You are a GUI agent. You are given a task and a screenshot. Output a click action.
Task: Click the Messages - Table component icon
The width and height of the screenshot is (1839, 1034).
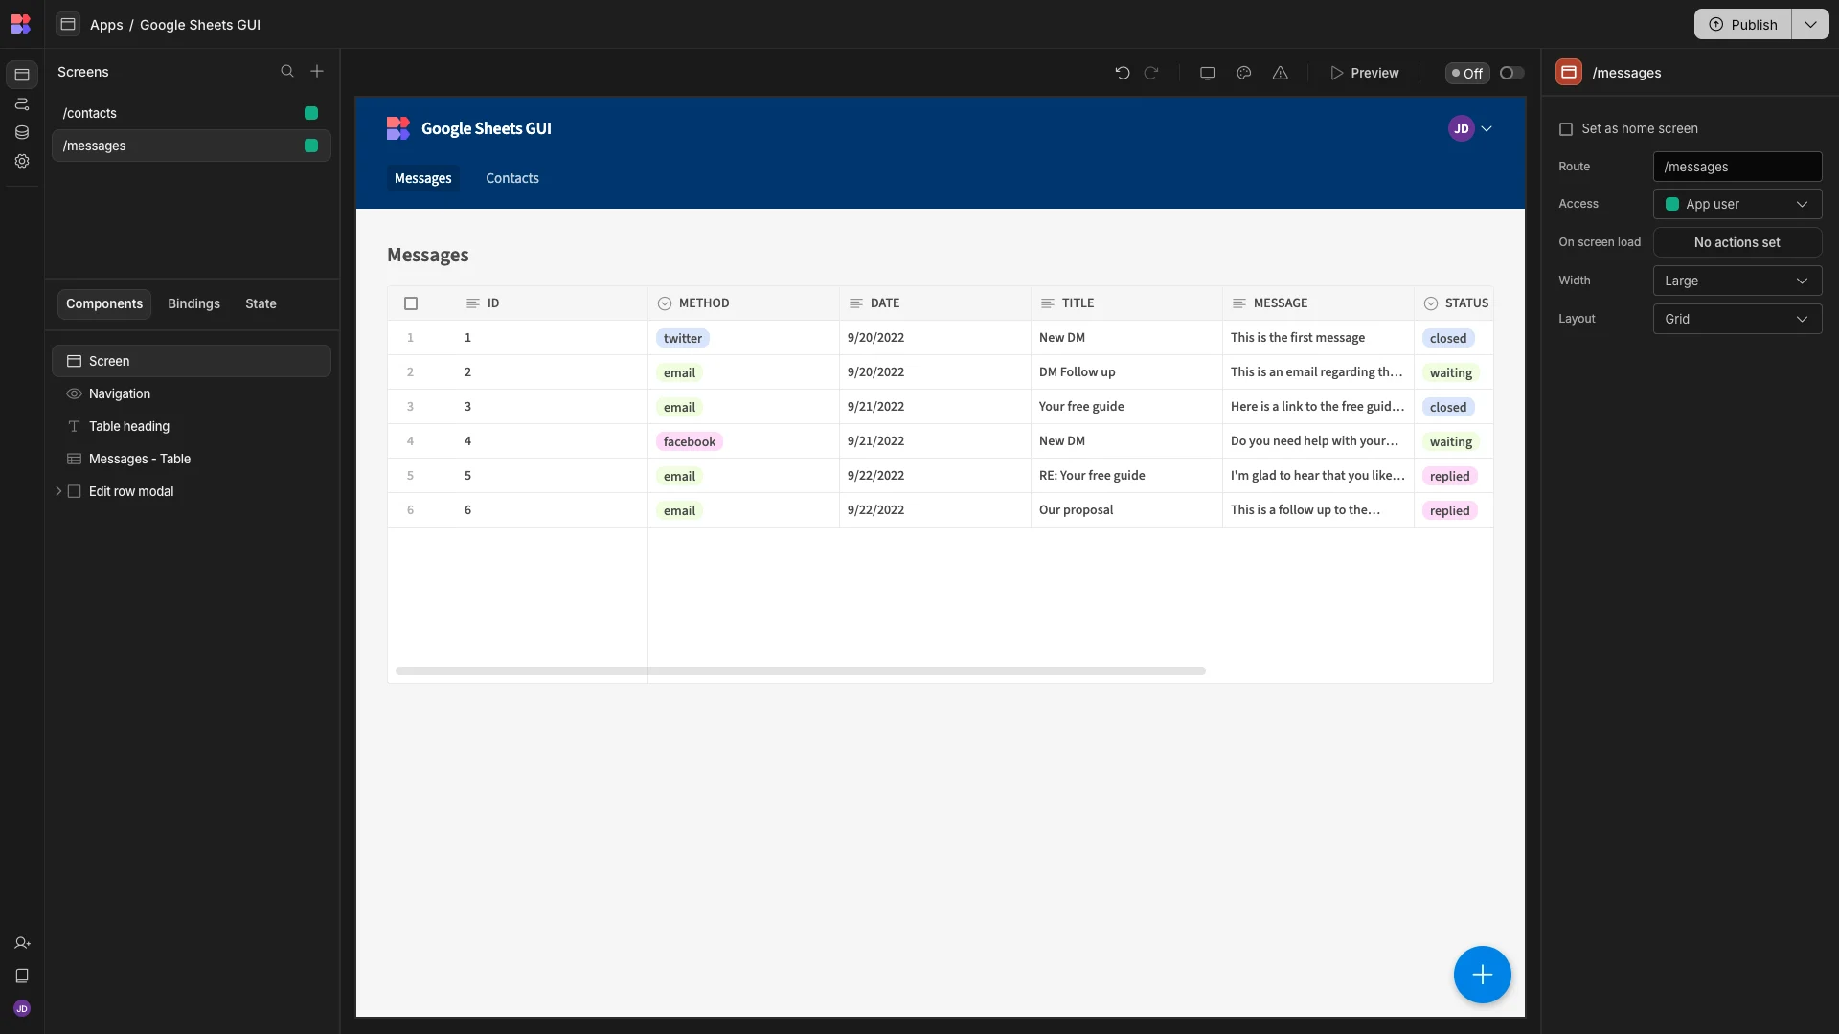coord(74,459)
